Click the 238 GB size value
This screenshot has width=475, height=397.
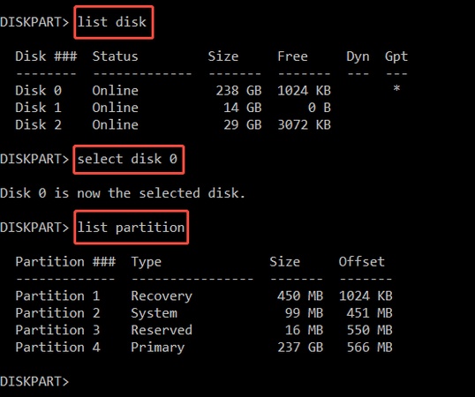coord(238,91)
